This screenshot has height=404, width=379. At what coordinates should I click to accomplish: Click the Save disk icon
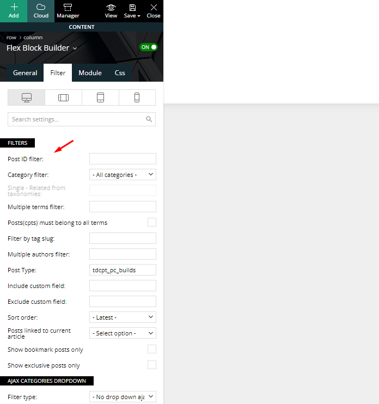click(x=132, y=8)
